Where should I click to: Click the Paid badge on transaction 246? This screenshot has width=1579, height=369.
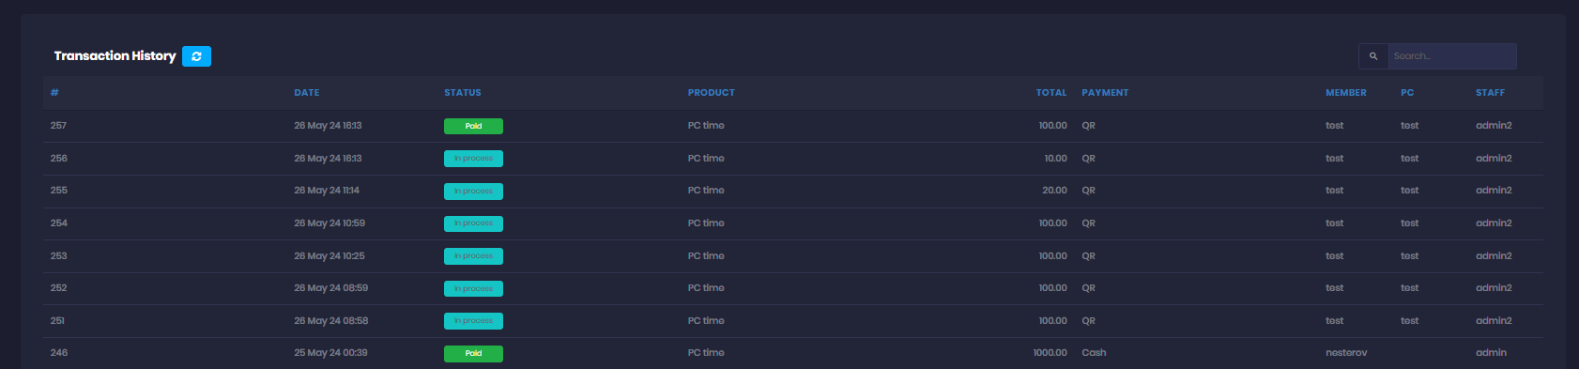(473, 354)
